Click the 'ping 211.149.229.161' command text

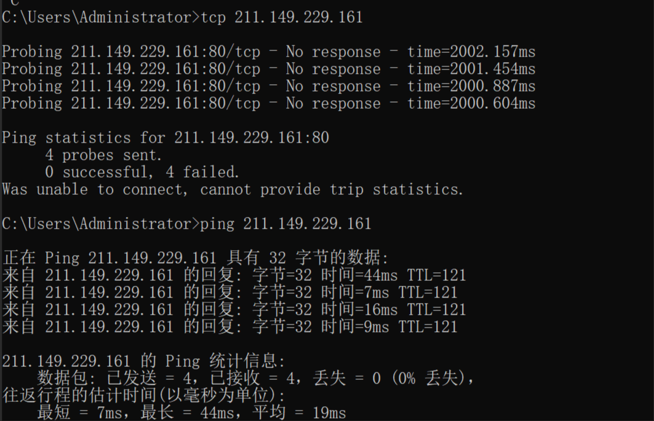coord(285,224)
